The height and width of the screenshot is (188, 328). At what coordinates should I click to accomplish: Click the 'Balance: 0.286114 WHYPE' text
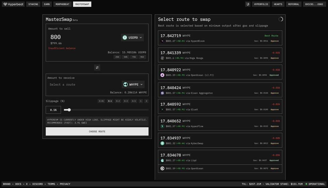128,93
